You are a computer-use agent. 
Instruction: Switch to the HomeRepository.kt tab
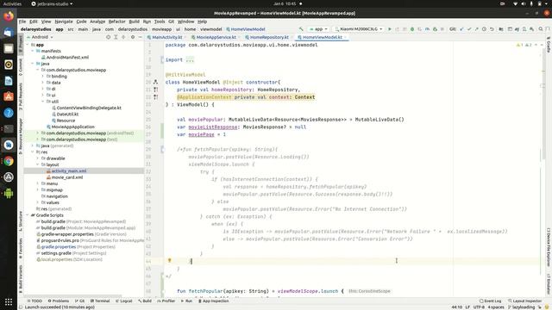click(x=269, y=37)
